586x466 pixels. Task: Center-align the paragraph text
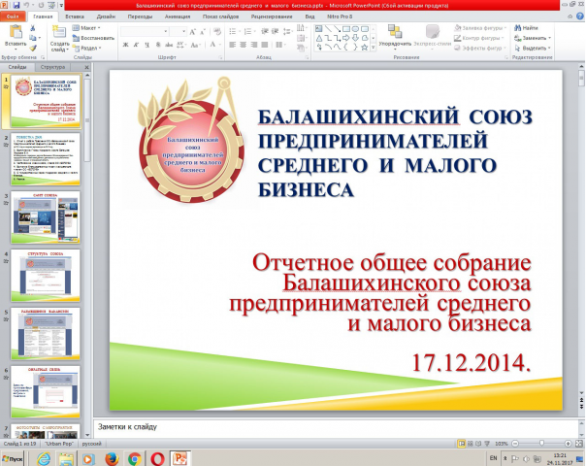pyautogui.click(x=244, y=45)
